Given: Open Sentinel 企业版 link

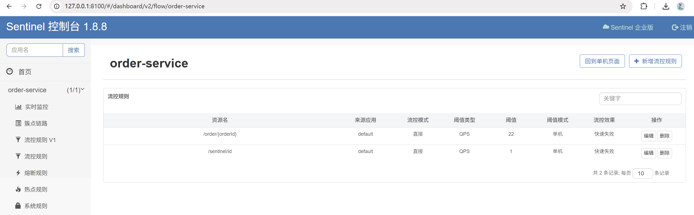Looking at the screenshot, I should 632,28.
